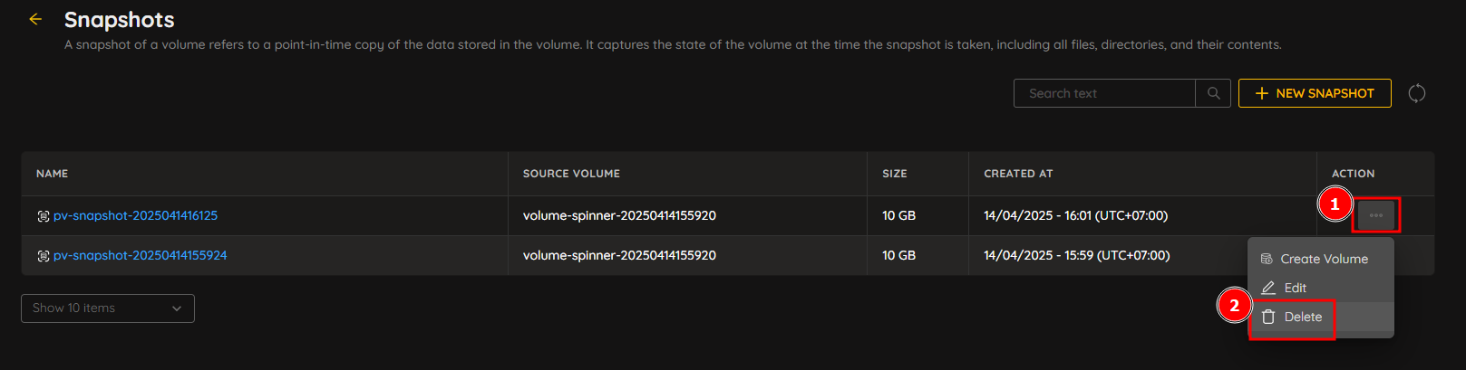Screen dimensions: 1466x370
Task: Open the three-dot action menu for pv-snapshot-2025041416125
Action: [x=1376, y=215]
